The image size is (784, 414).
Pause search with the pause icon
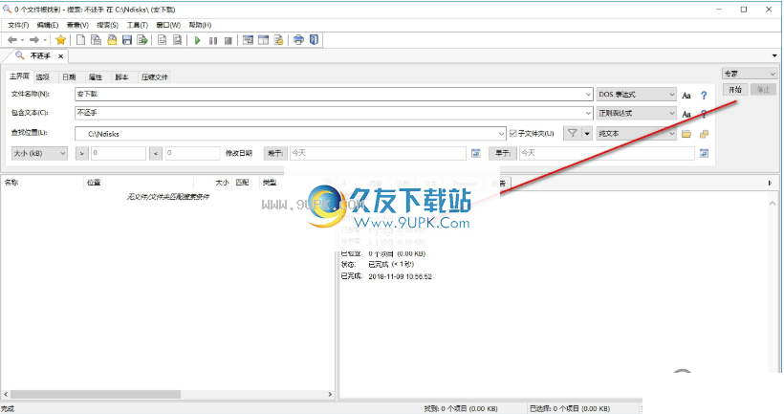[213, 40]
